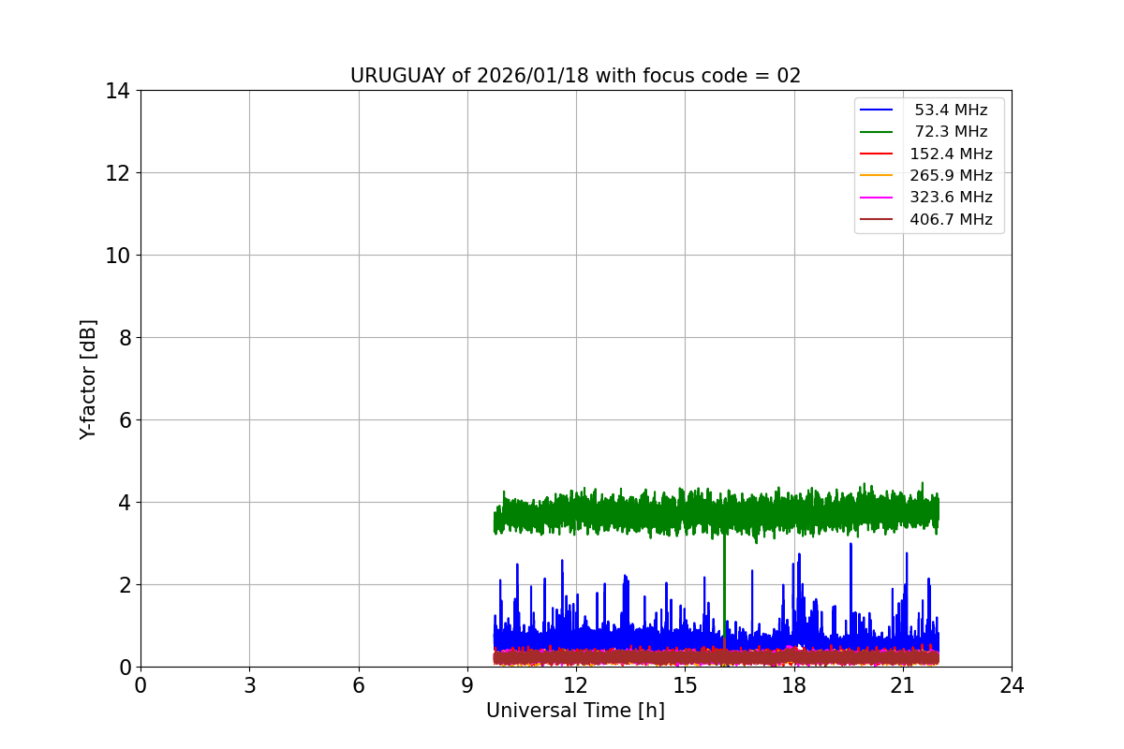Click the x-axis tick label '18'

(794, 686)
